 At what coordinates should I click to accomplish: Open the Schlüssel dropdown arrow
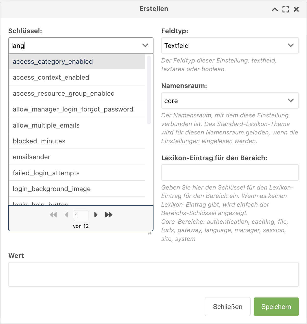(x=145, y=45)
